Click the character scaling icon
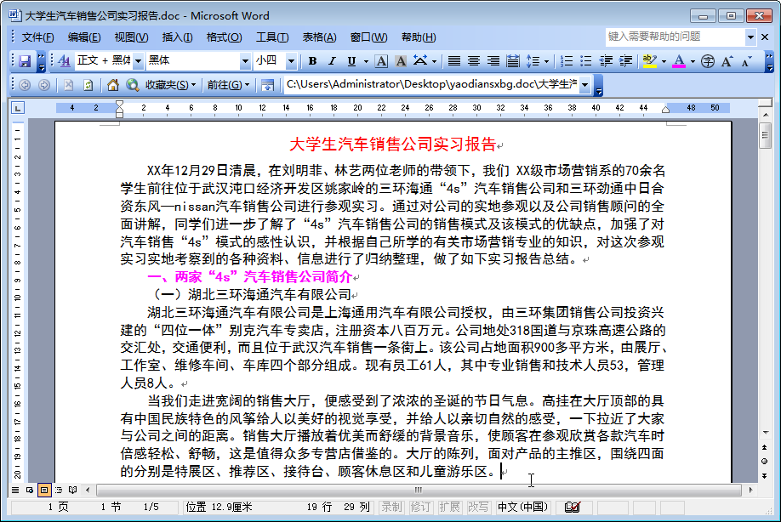Viewport: 781px width, 522px height. pos(420,61)
